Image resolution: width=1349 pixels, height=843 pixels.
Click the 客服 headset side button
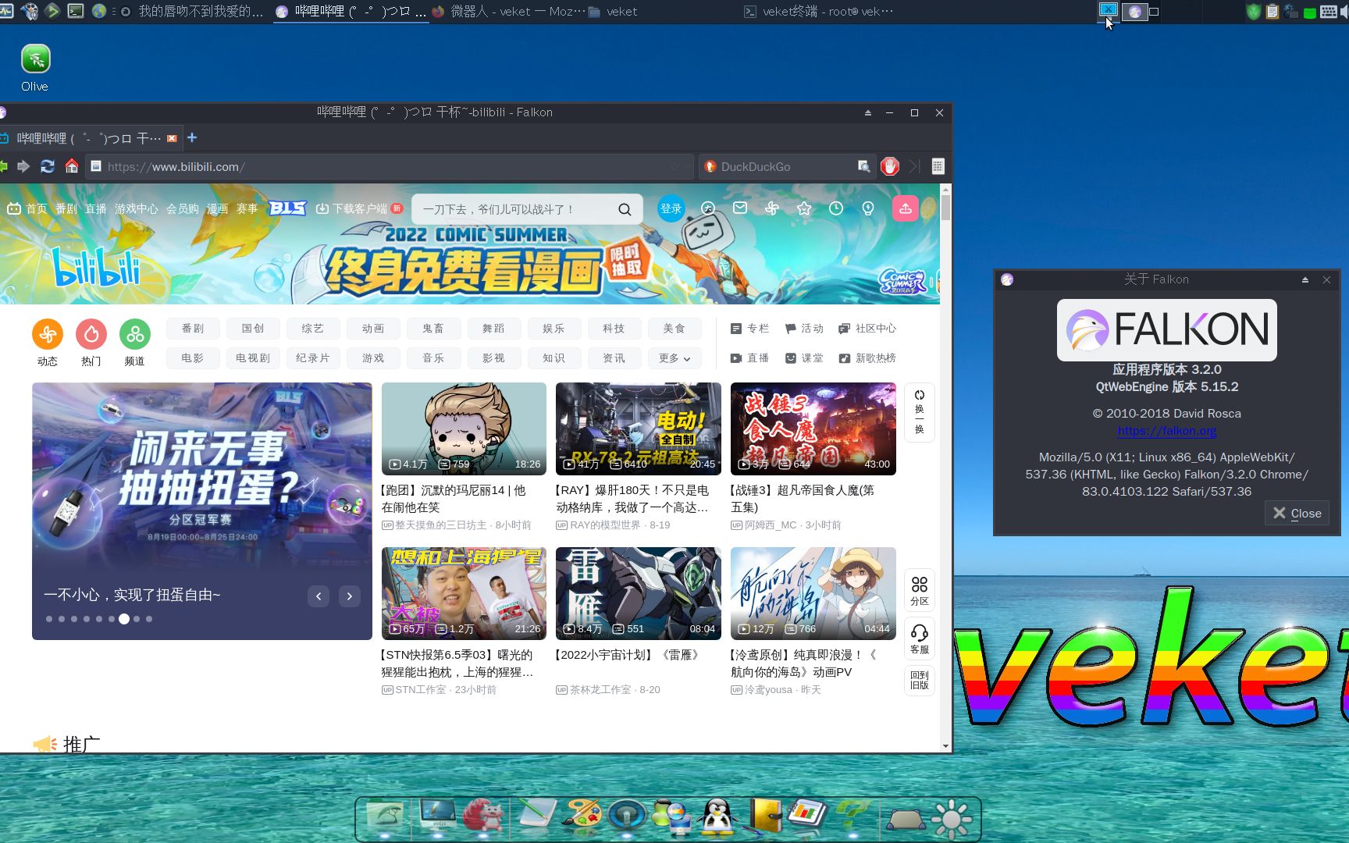(920, 639)
